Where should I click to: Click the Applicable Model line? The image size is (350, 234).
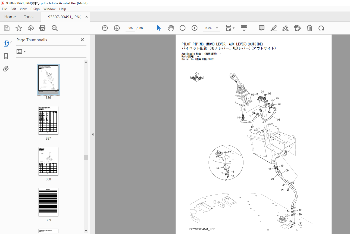201,54
